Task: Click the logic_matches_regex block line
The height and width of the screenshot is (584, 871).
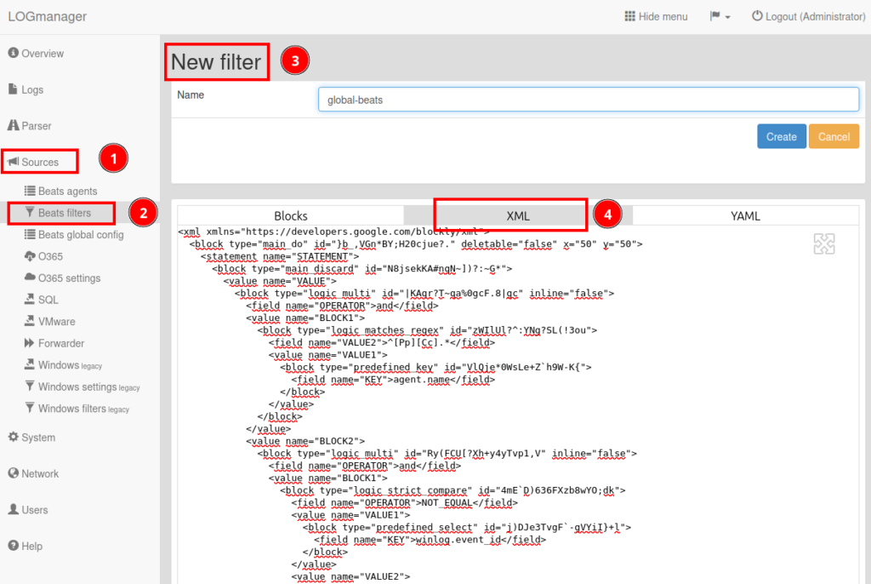Action: click(x=427, y=330)
